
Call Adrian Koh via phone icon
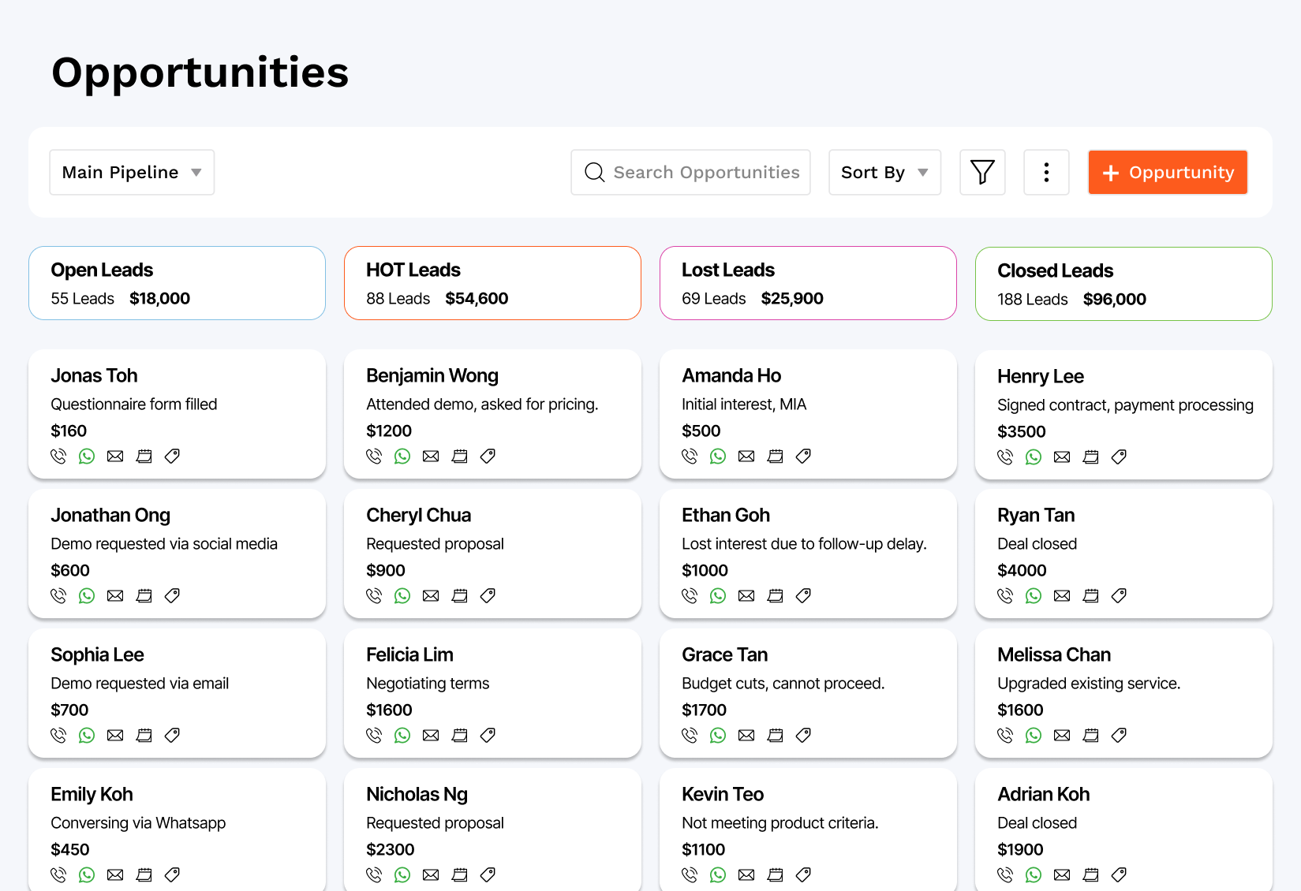(x=1005, y=874)
